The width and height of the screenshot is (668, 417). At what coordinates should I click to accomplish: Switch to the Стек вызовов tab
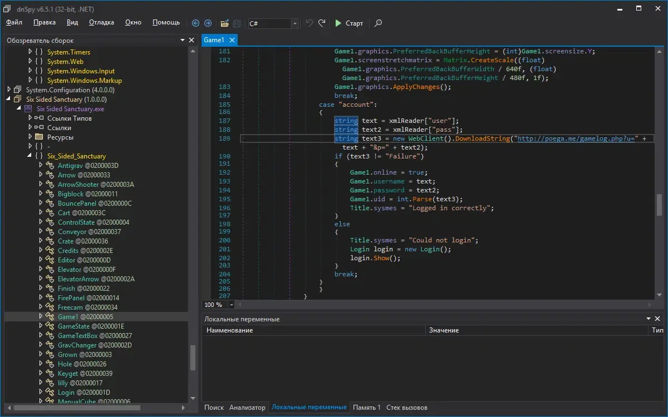[x=407, y=408]
